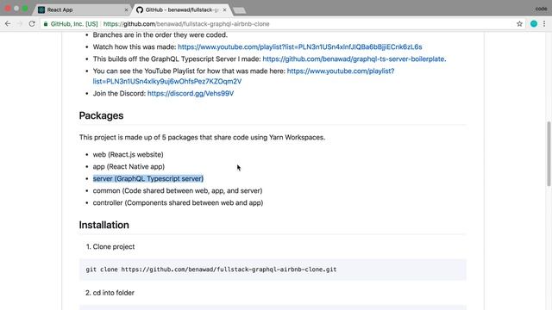Image resolution: width=552 pixels, height=310 pixels.
Task: Click the red window close button
Action: 8,8
